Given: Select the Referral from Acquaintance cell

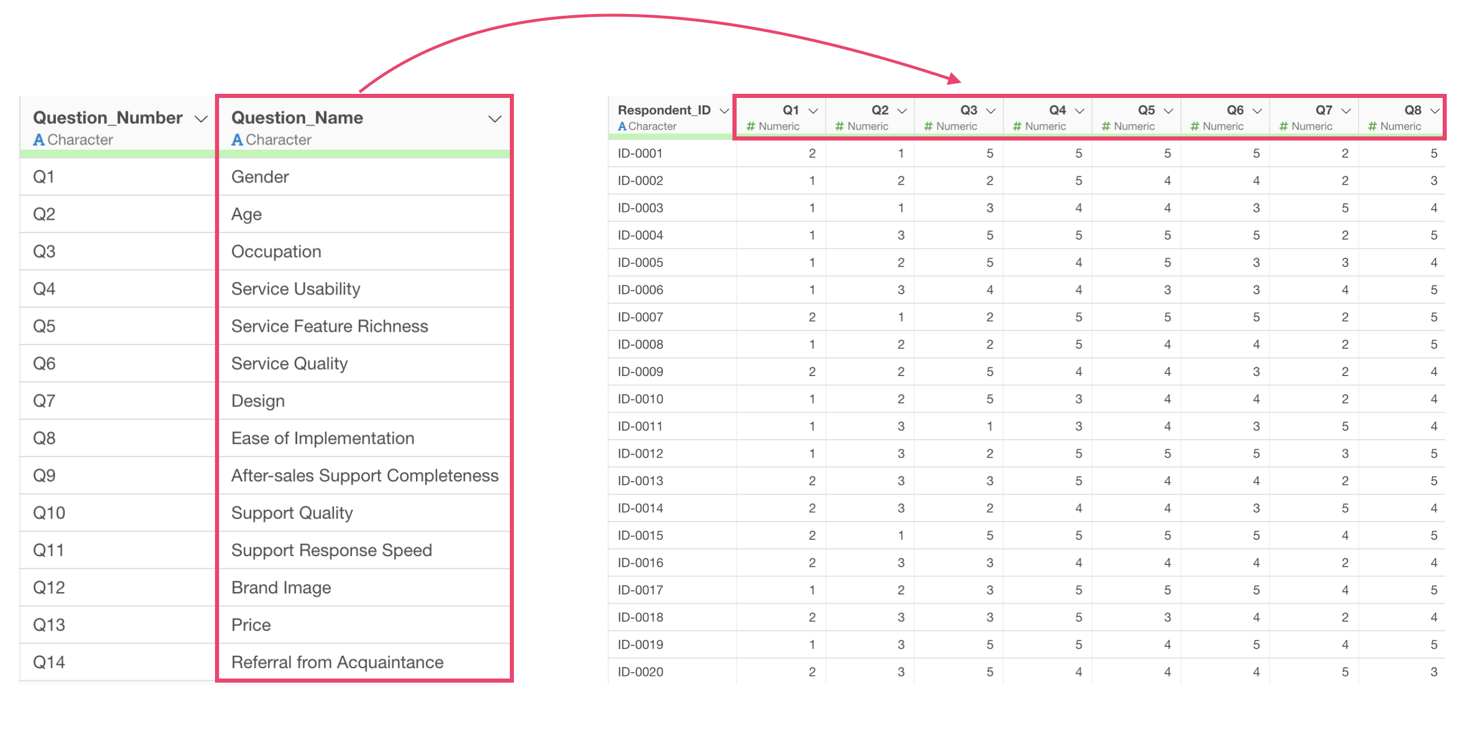Looking at the screenshot, I should click(337, 662).
